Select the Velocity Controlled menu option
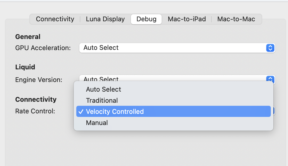 pos(115,112)
